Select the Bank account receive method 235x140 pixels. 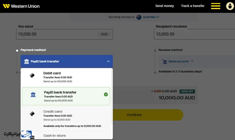tap(197, 61)
